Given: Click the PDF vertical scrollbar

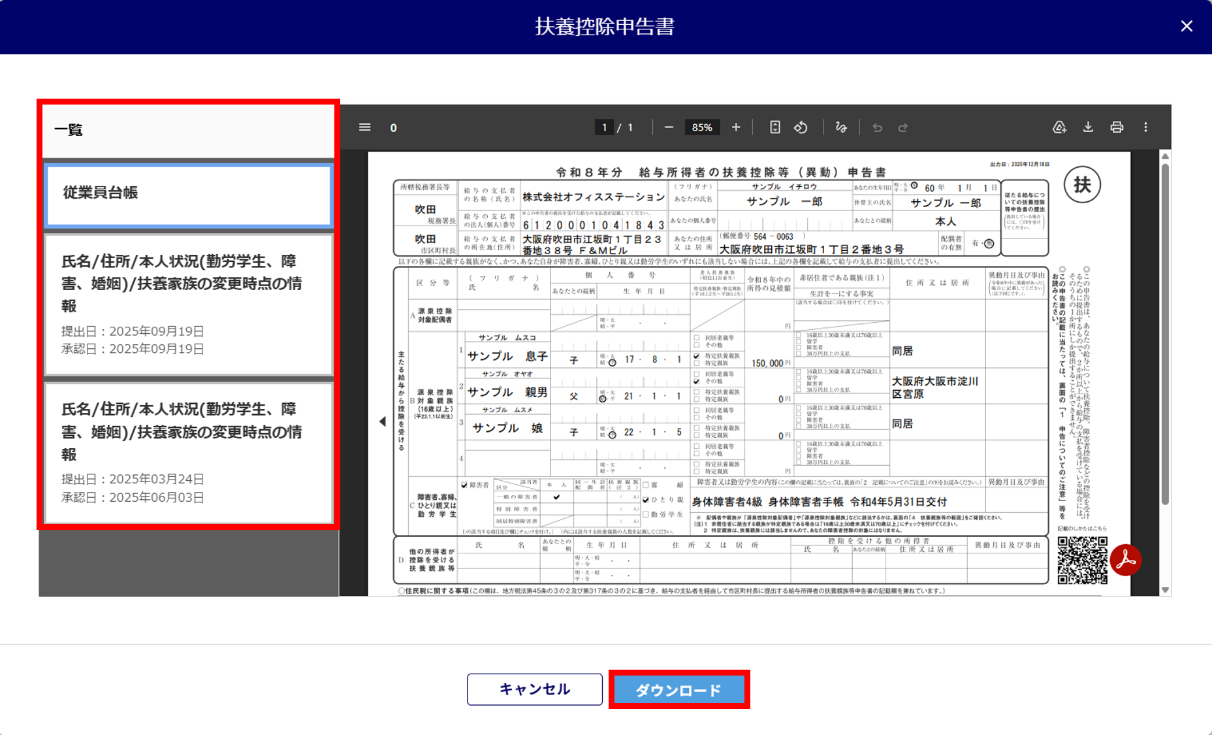Looking at the screenshot, I should tap(1165, 333).
